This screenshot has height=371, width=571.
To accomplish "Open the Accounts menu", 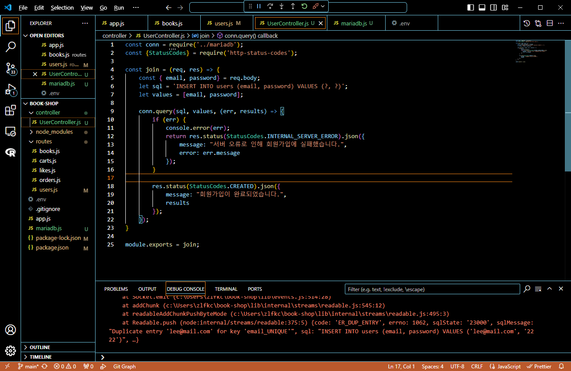I will (x=11, y=330).
